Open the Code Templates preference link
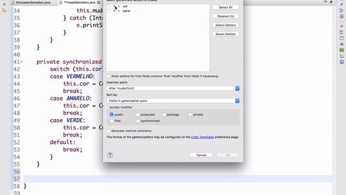Image resolution: width=346 pixels, height=195 pixels. (x=202, y=137)
